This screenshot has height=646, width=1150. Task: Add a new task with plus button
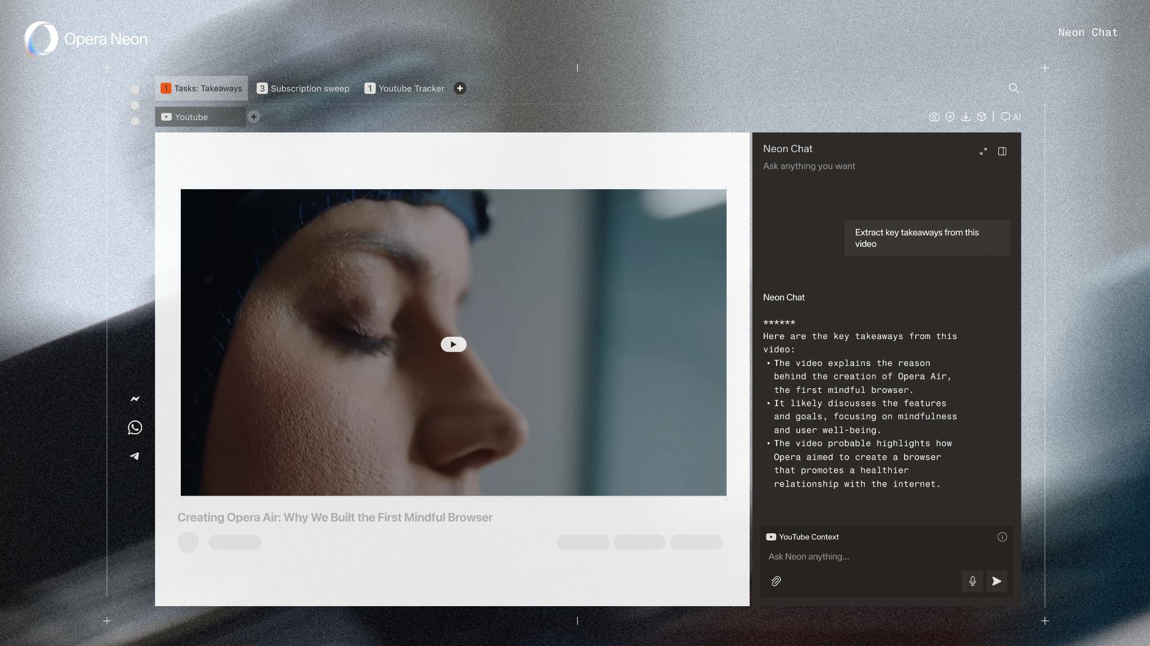click(460, 88)
